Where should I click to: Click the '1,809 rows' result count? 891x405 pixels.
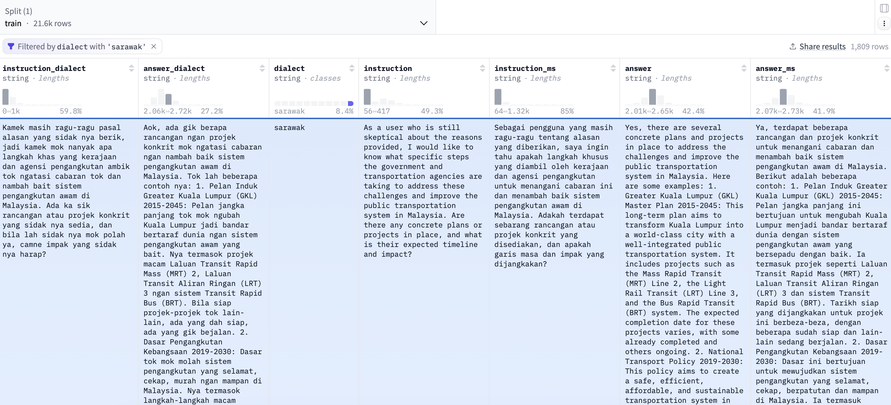869,46
